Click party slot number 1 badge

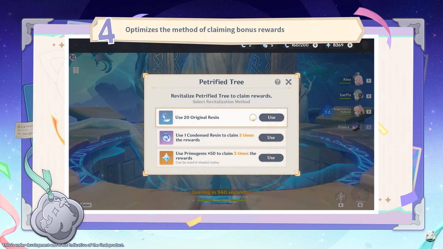pos(369,81)
